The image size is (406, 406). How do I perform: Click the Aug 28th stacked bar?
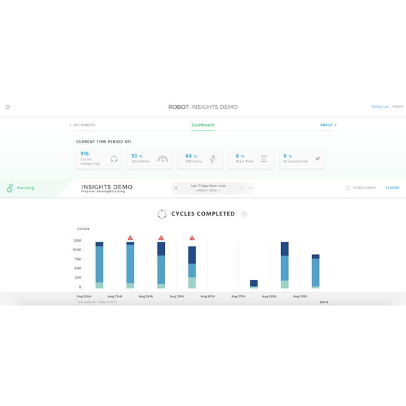pos(285,265)
